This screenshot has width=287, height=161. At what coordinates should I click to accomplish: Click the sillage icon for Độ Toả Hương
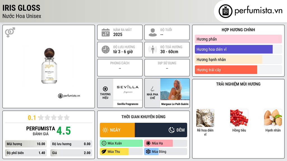(153, 49)
